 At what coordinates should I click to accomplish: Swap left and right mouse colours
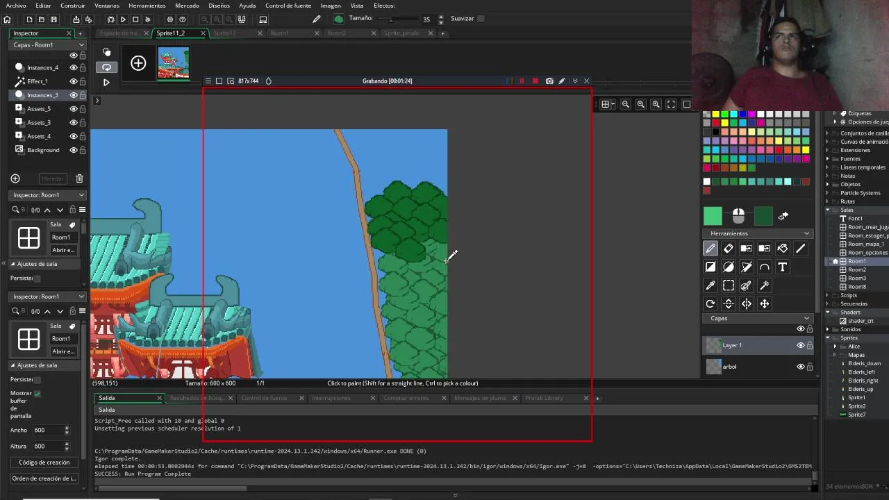[x=783, y=216]
